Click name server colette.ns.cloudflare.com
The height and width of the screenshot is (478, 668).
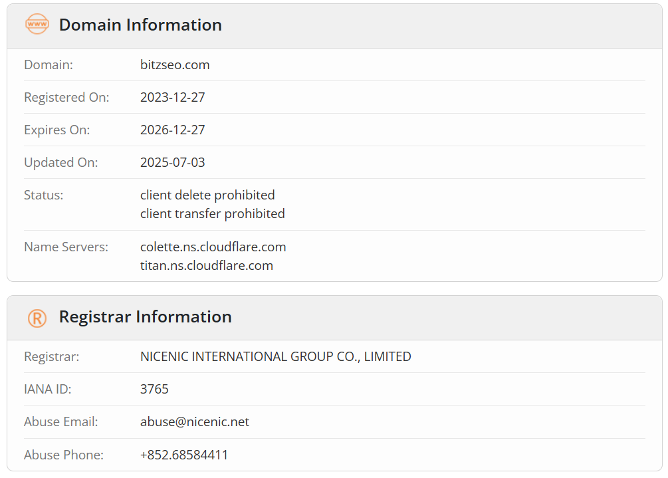click(213, 247)
